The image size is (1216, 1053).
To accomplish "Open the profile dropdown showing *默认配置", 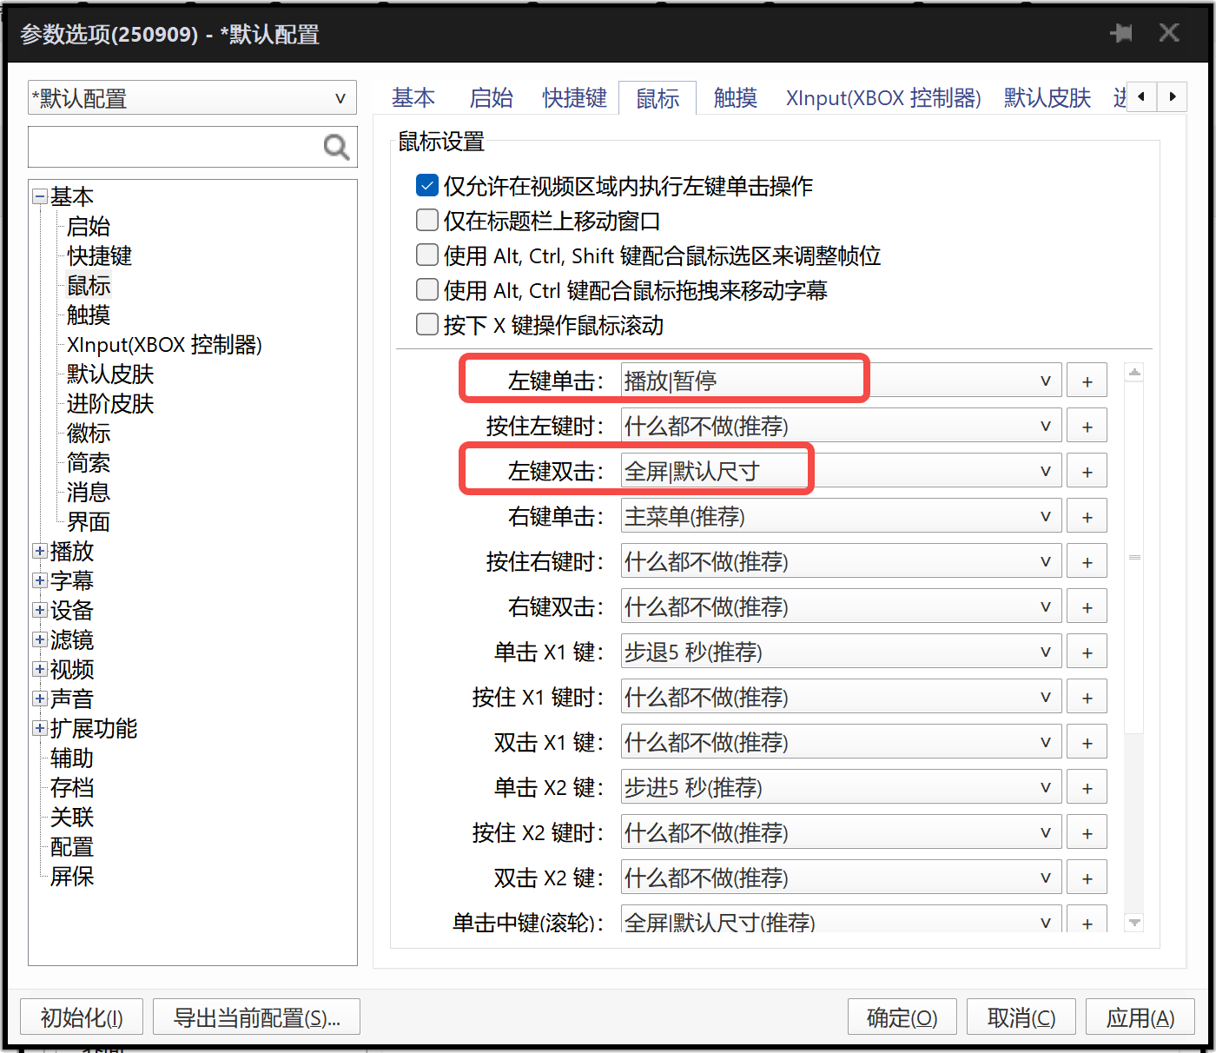I will coord(340,97).
